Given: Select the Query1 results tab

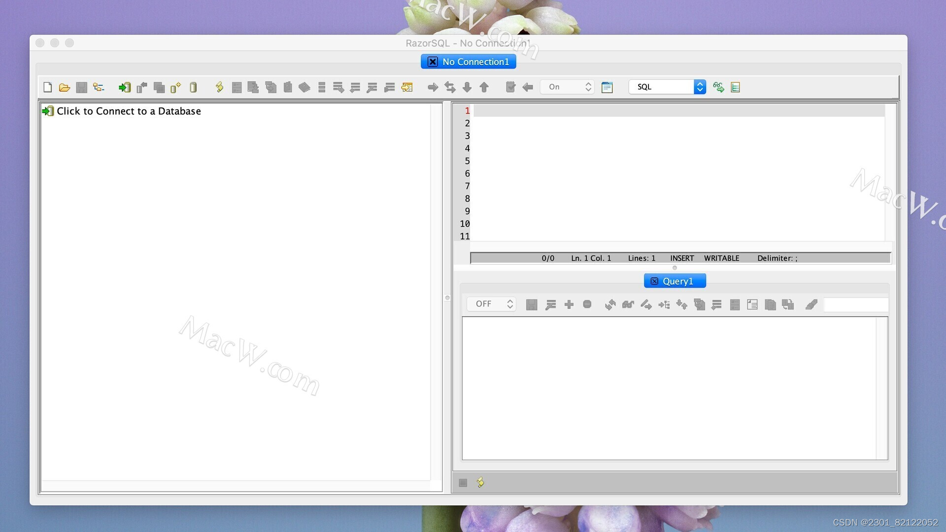Looking at the screenshot, I should pyautogui.click(x=678, y=281).
